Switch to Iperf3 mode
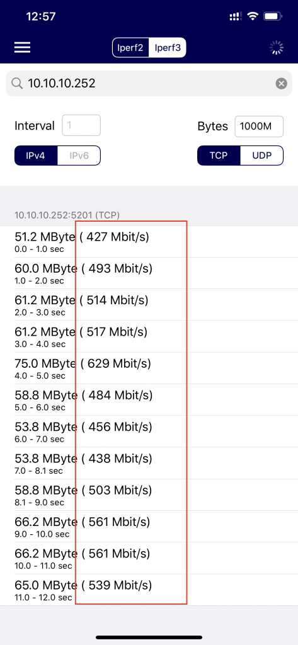 (x=168, y=48)
